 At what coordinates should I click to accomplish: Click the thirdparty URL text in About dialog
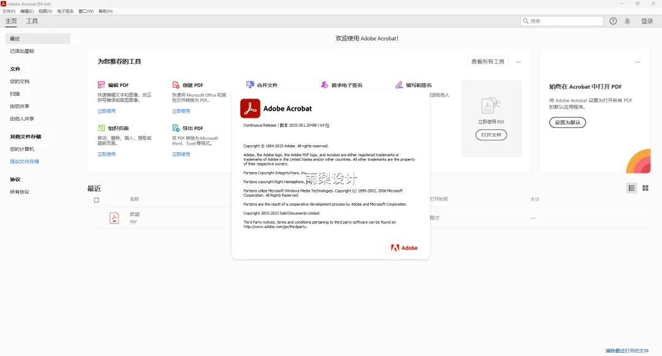pyautogui.click(x=275, y=227)
